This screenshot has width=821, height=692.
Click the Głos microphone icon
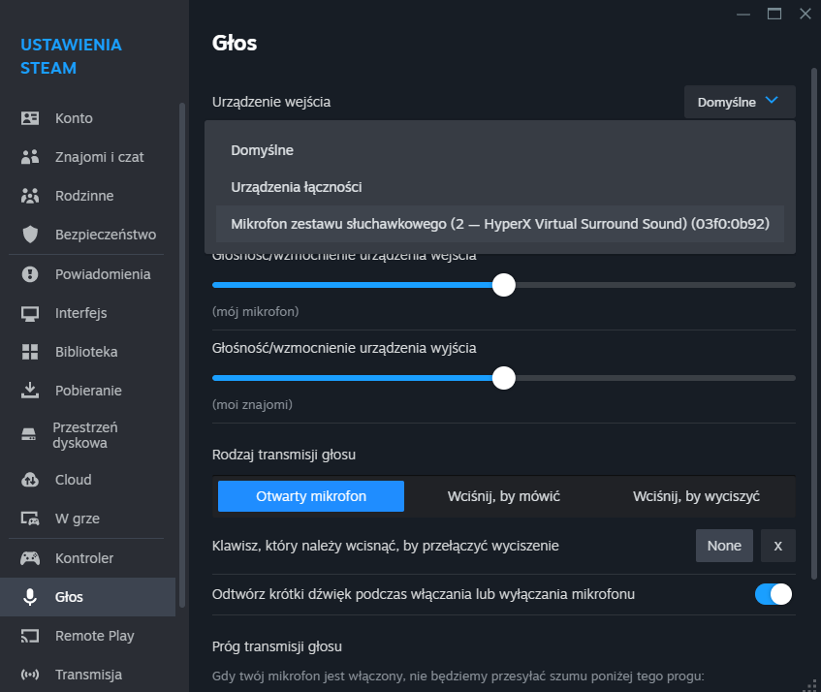point(30,597)
